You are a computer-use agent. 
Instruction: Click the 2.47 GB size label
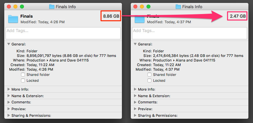tap(238, 16)
